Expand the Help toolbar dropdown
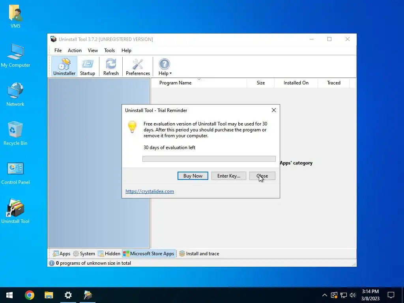The image size is (404, 303). (x=165, y=67)
